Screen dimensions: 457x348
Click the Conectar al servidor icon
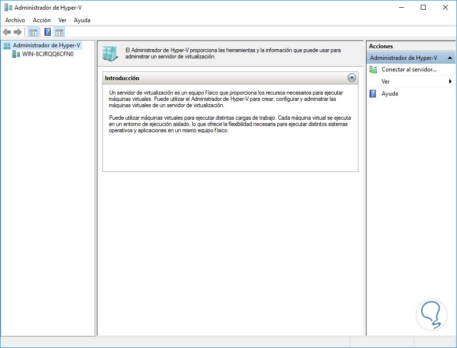373,70
